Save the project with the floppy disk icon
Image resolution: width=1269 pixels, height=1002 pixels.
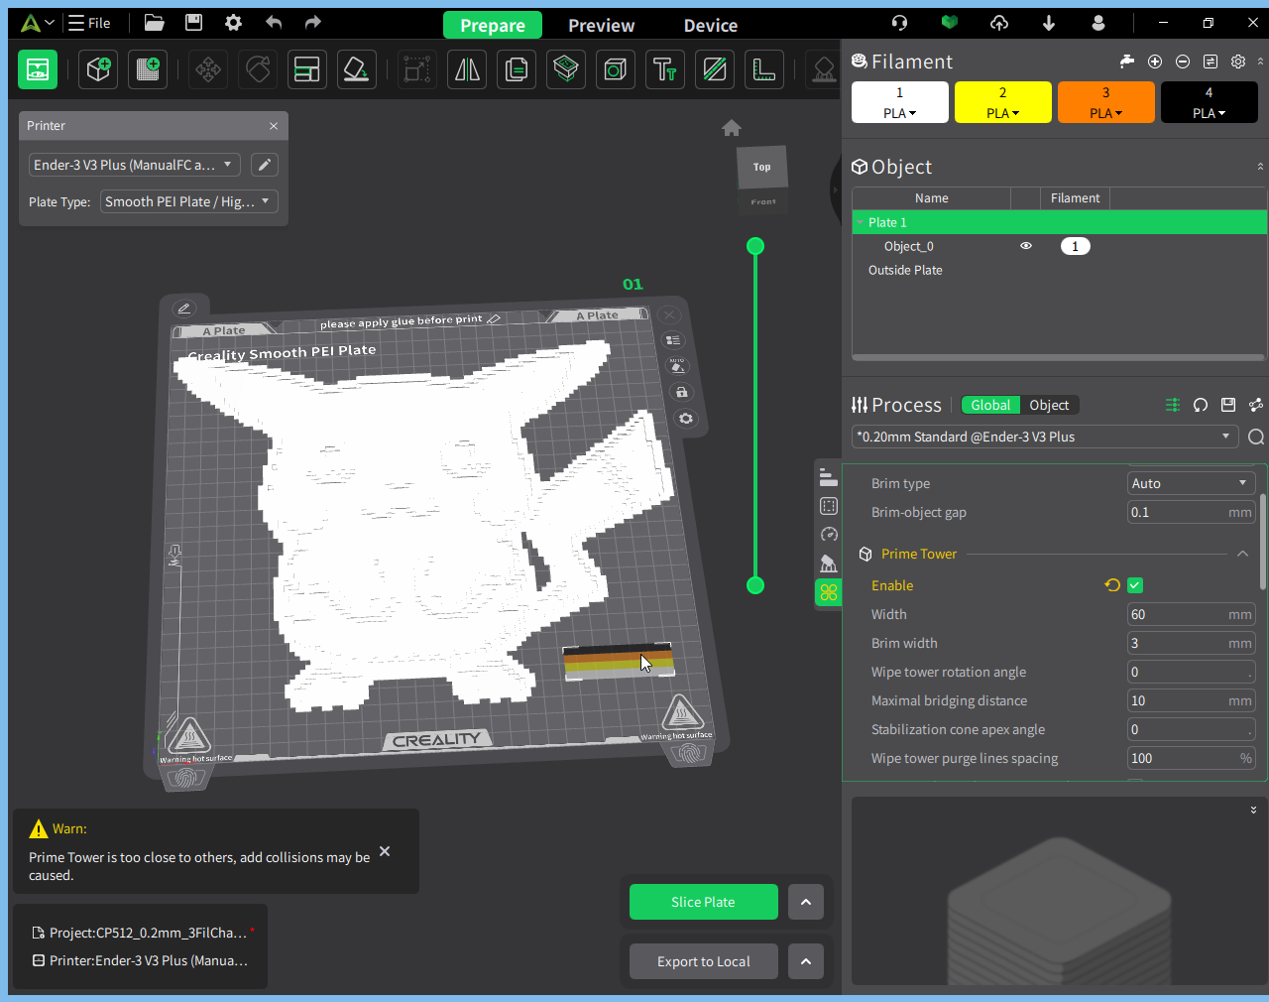coord(193,23)
